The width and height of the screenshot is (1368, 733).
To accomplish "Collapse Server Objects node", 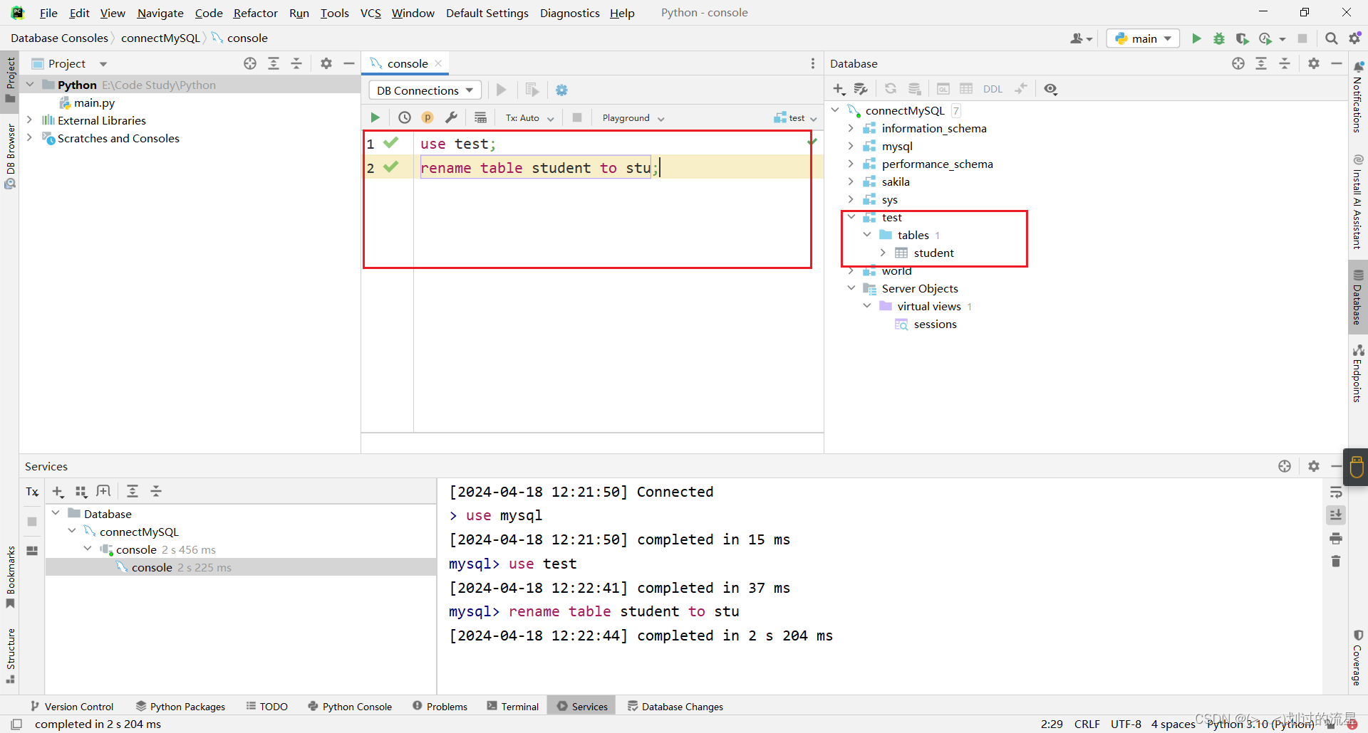I will coord(851,288).
